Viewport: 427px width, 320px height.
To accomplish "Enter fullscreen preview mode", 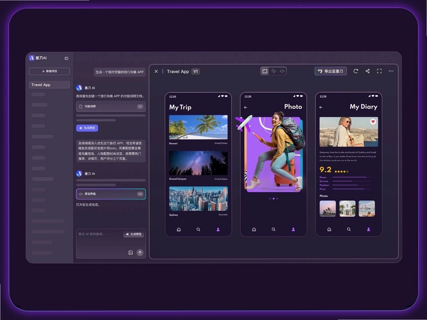I will (379, 71).
